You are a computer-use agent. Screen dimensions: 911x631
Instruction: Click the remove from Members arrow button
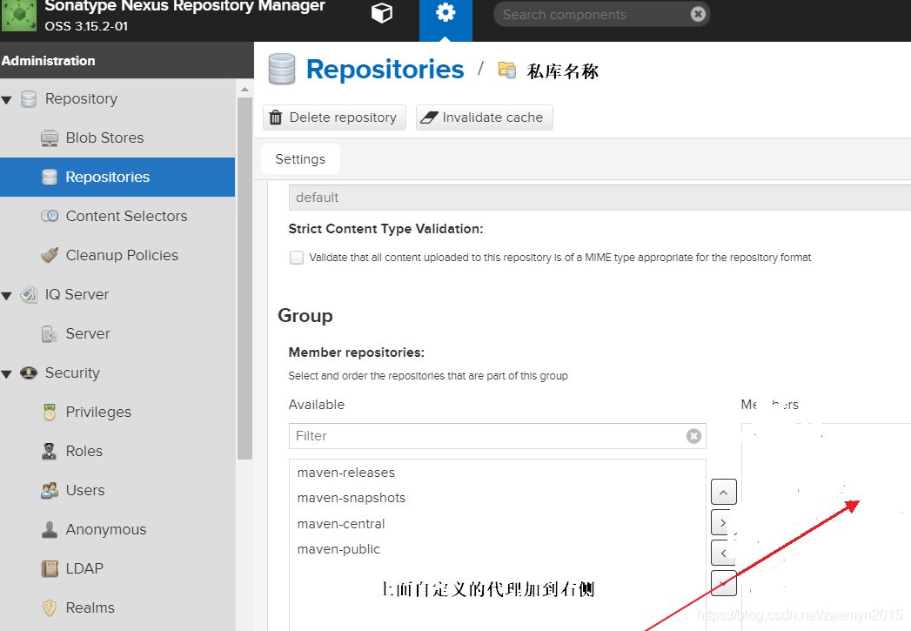tap(723, 553)
